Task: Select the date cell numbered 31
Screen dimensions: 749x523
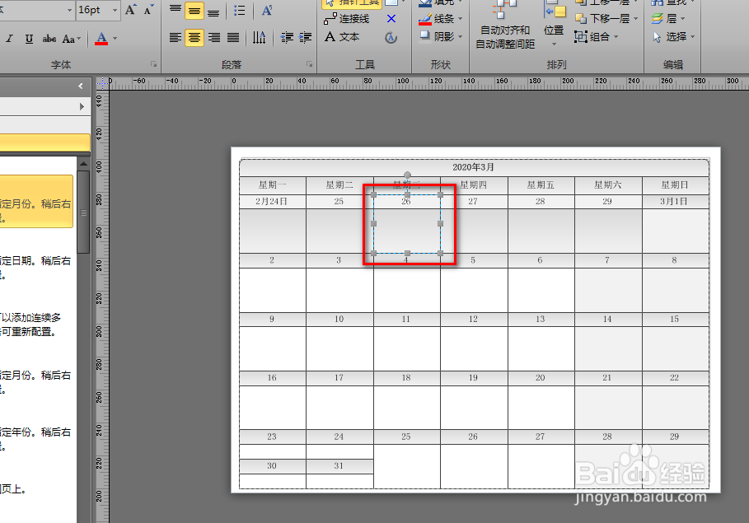Action: 339,465
